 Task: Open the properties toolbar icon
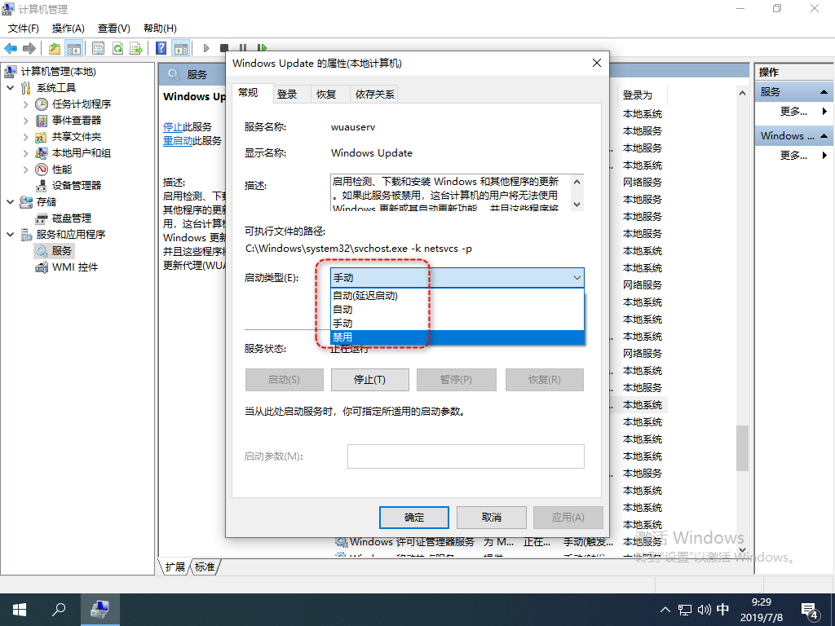pos(98,48)
